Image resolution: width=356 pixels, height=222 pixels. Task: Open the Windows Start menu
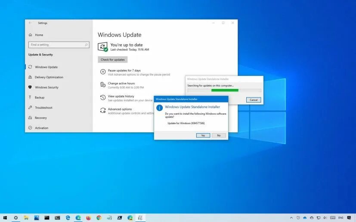pos(5,218)
